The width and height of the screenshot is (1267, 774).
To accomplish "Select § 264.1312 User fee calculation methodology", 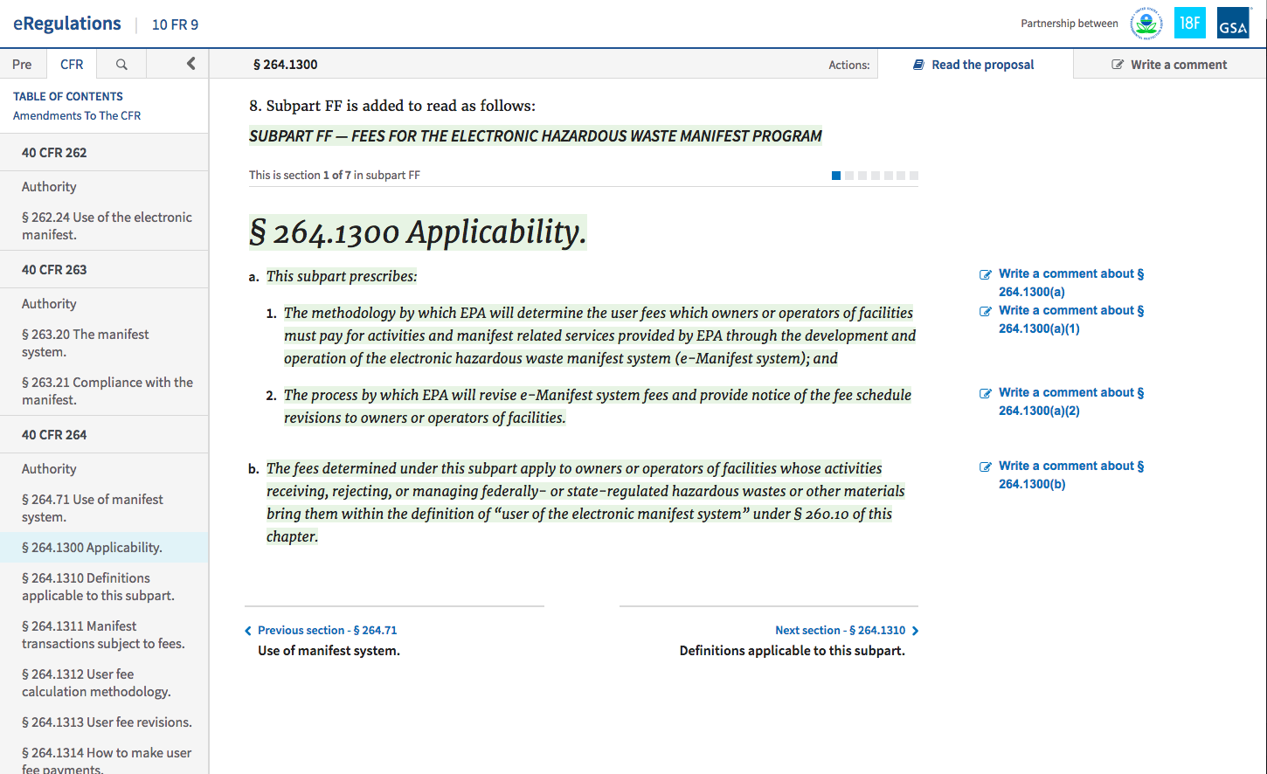I will point(96,682).
